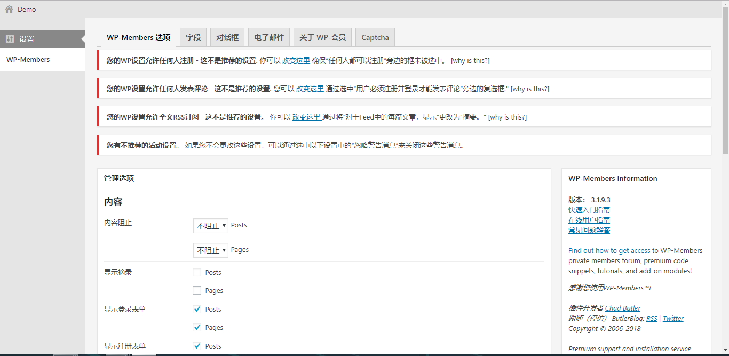Open the Captcha tab

pyautogui.click(x=375, y=37)
